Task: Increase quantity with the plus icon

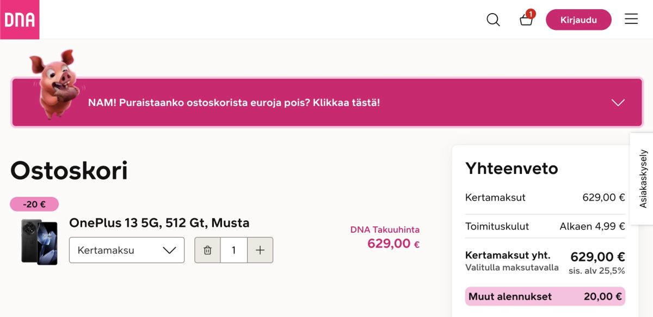Action: coord(260,250)
